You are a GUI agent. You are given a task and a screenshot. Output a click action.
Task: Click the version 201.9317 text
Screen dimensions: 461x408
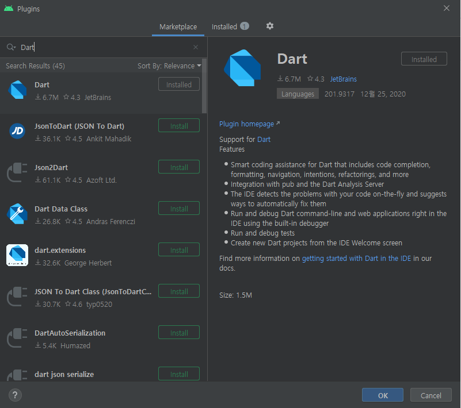[x=340, y=94]
